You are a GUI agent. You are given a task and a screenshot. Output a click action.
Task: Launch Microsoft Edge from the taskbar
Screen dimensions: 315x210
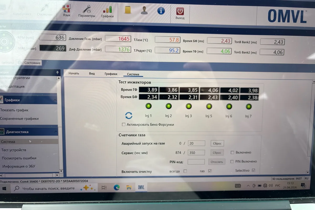click(x=117, y=187)
